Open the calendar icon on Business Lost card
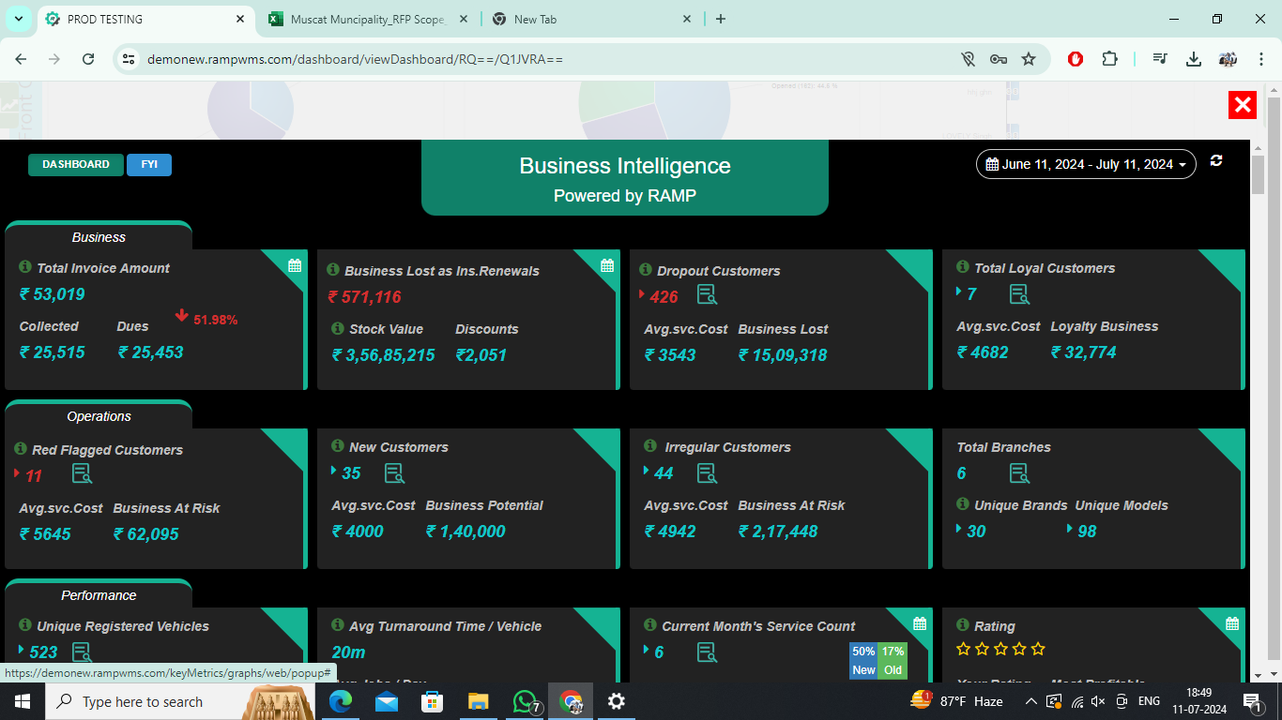Screen dimensions: 1282x720 [606, 265]
